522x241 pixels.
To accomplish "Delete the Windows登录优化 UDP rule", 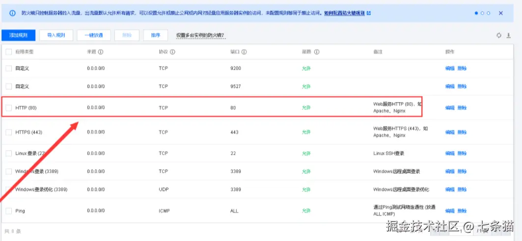I will (462, 189).
